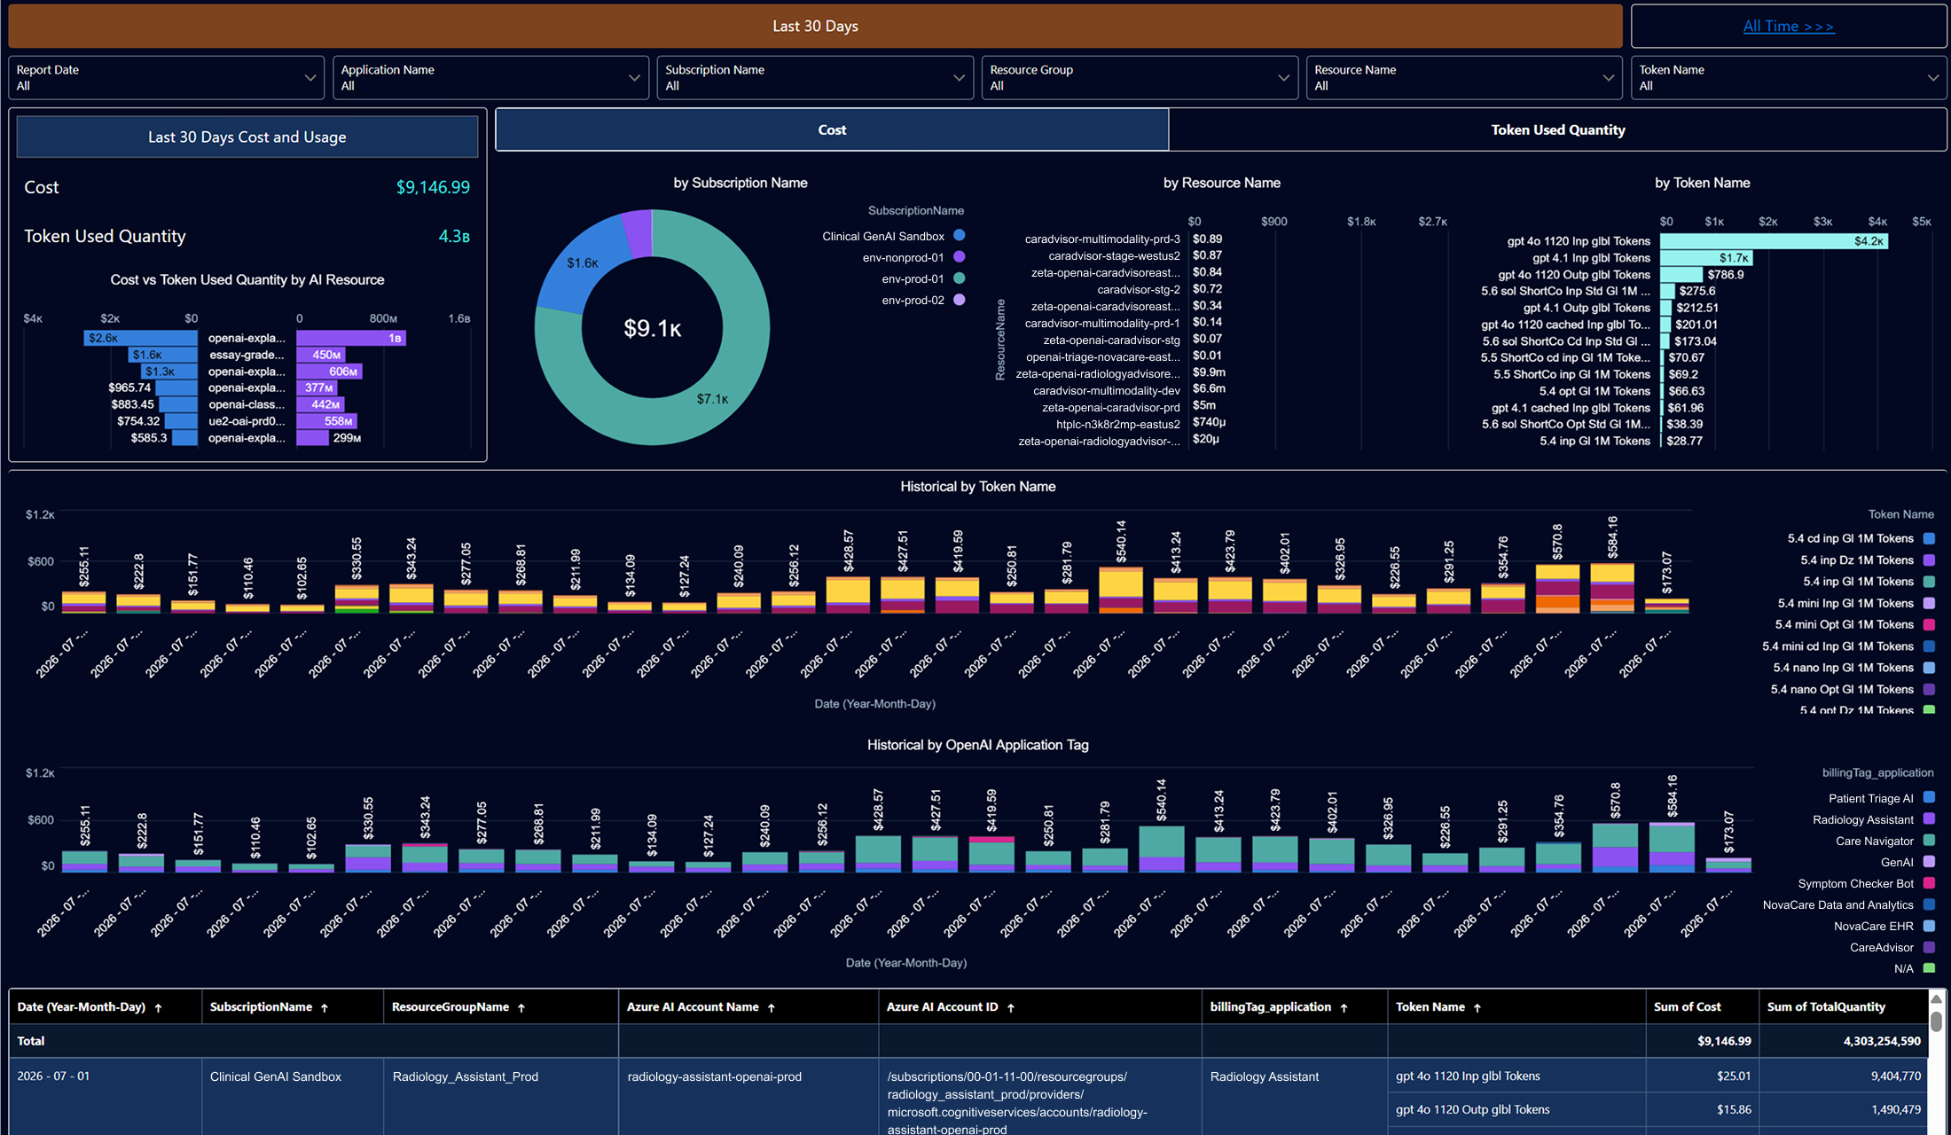Image resolution: width=1951 pixels, height=1135 pixels.
Task: Open the Resource Name dropdown
Action: click(x=1464, y=78)
